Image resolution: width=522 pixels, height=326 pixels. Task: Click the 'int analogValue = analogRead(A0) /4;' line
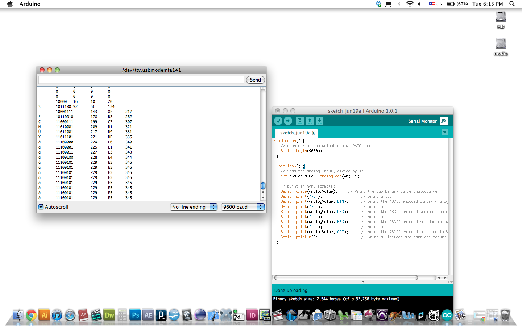pyautogui.click(x=320, y=176)
